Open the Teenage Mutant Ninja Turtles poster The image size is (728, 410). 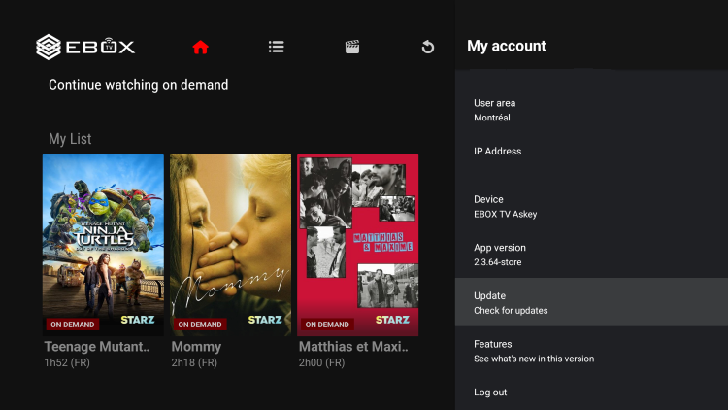point(103,245)
